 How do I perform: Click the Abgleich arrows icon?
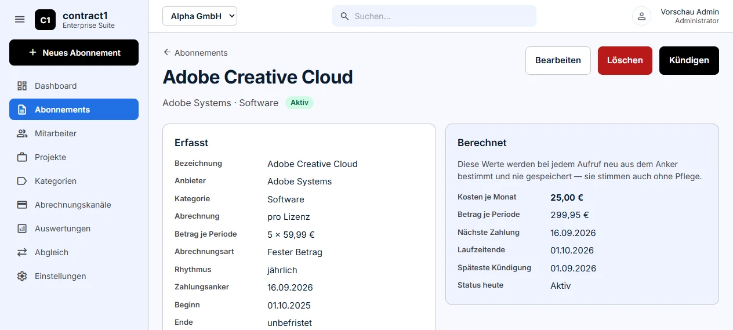click(x=22, y=252)
